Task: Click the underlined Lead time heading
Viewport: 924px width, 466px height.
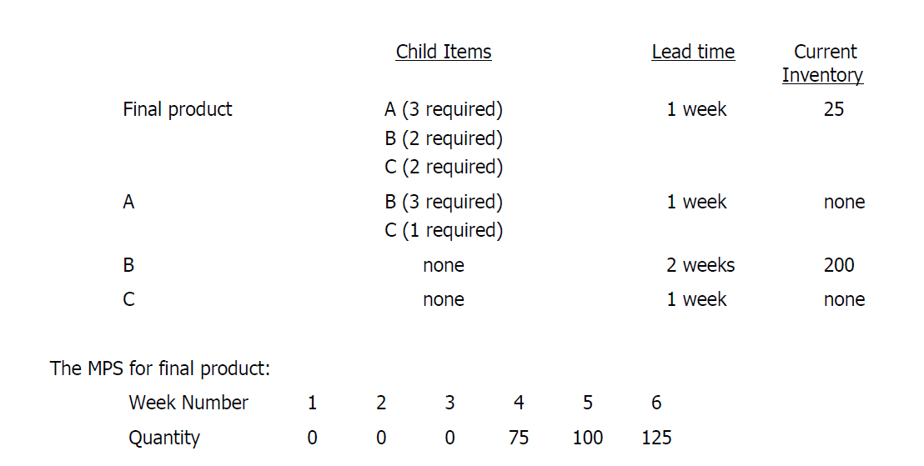Action: (x=693, y=52)
